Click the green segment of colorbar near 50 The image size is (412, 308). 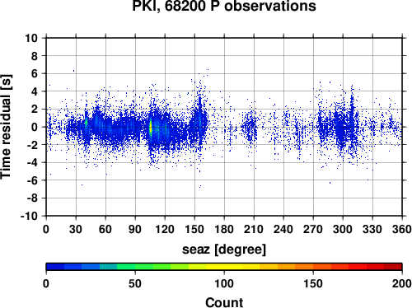click(135, 267)
